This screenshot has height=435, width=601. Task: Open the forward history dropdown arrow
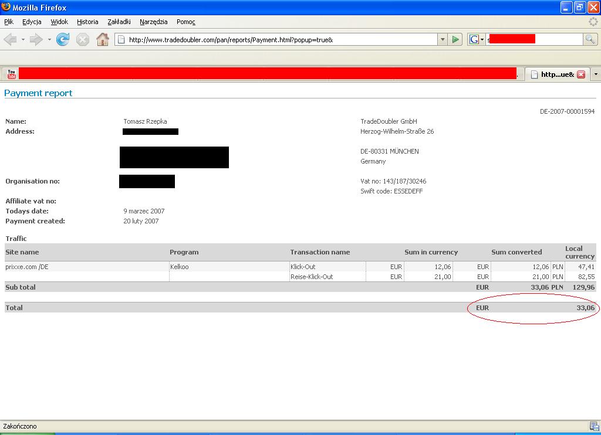(49, 39)
